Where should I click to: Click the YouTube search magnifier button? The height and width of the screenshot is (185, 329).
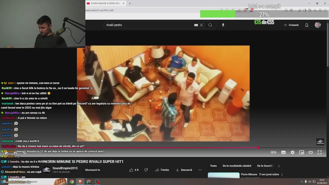click(210, 25)
